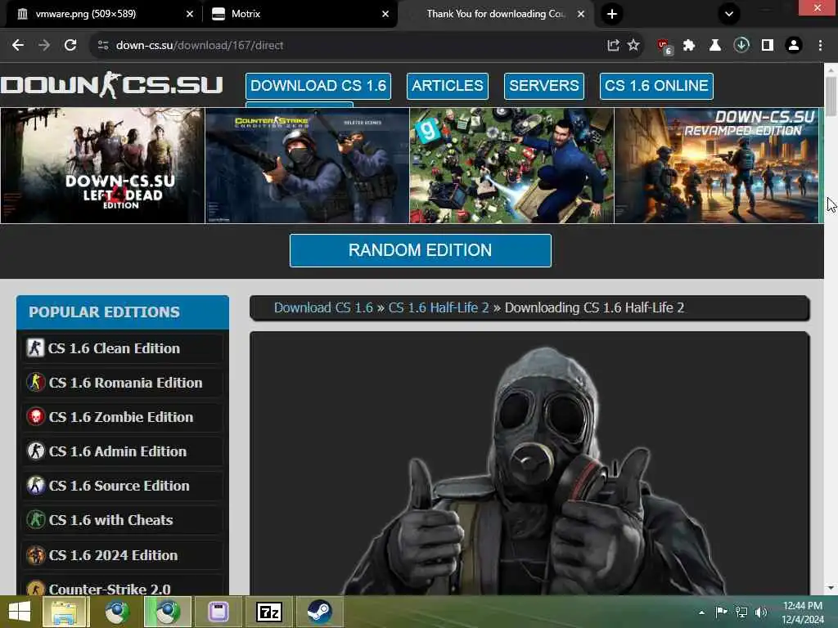
Task: Open 7-Zip from the taskbar
Action: [x=268, y=612]
